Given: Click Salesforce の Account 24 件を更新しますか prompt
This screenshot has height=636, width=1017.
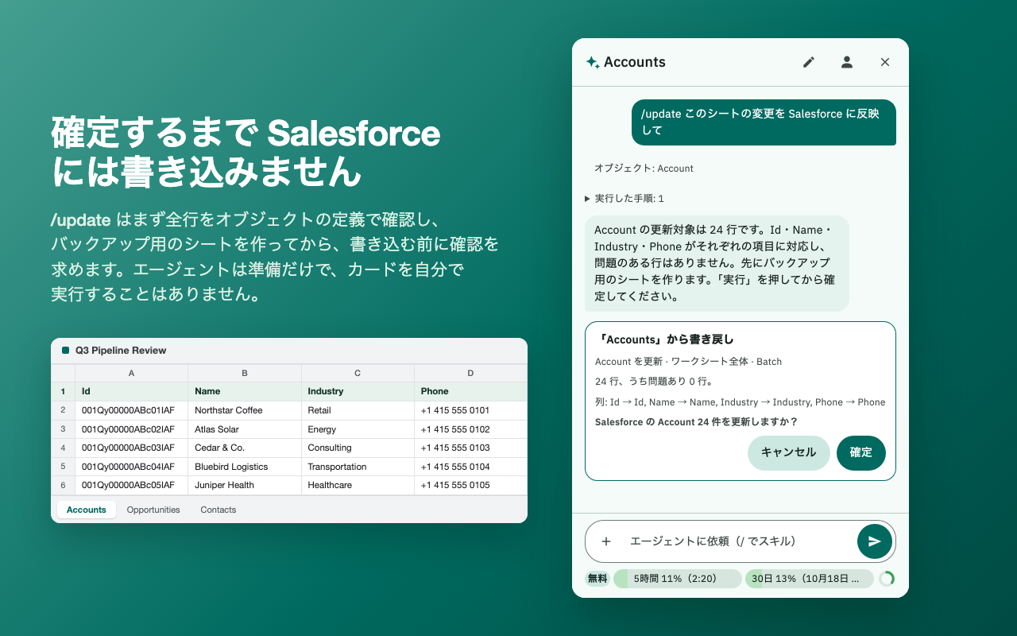Looking at the screenshot, I should (x=696, y=422).
